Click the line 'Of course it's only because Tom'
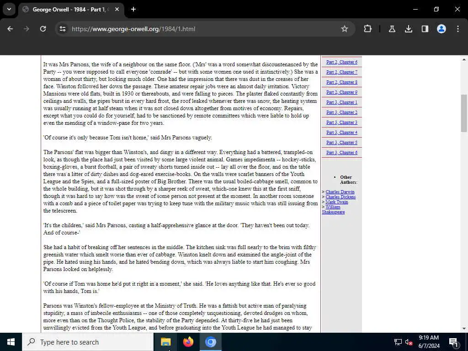 point(128,138)
